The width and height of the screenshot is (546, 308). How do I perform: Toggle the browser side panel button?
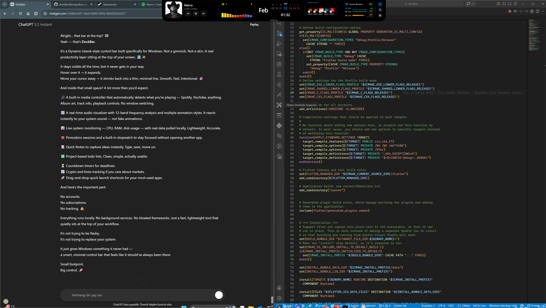(36, 13)
